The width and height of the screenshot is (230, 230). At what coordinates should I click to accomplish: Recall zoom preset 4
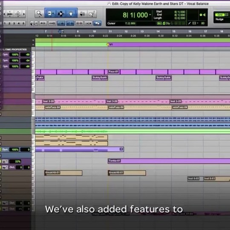(x=19, y=23)
